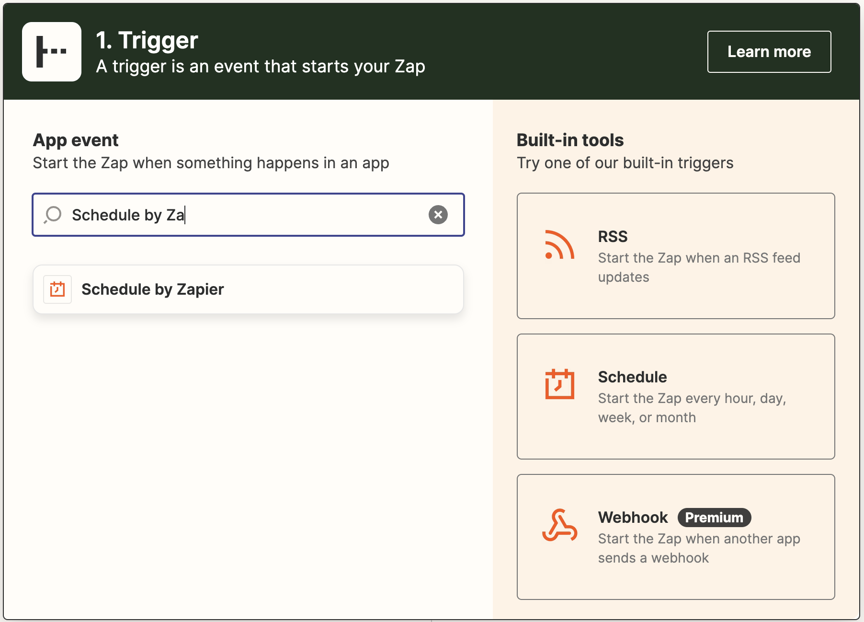
Task: Click the Schedule by Zapier calendar icon
Action: [57, 289]
